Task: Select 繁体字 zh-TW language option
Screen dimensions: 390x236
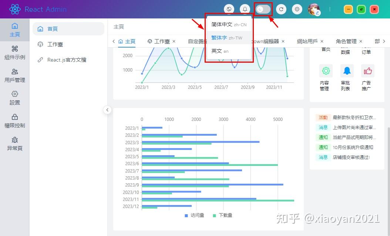Action: (229, 38)
